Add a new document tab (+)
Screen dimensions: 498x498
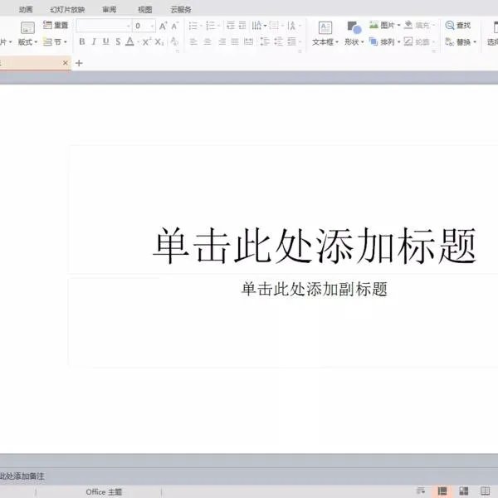79,63
